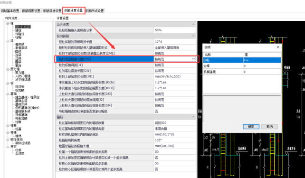The width and height of the screenshot is (305, 178).
Task: Collapse the 基础 tree node
Action: (x=8, y=94)
